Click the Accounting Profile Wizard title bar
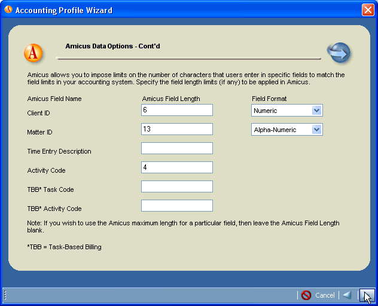The image size is (378, 306). (x=179, y=10)
